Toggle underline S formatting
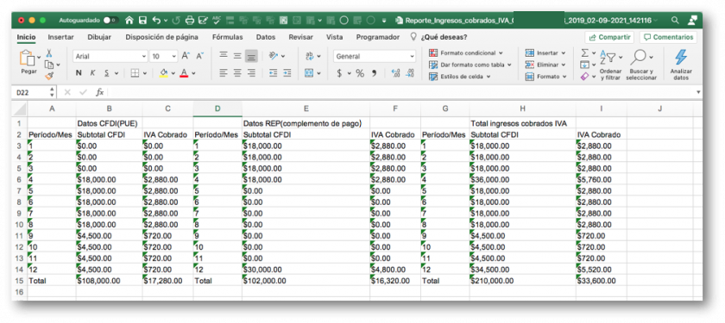 tap(106, 73)
